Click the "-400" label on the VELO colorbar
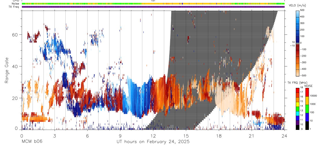 (x=303, y=69)
